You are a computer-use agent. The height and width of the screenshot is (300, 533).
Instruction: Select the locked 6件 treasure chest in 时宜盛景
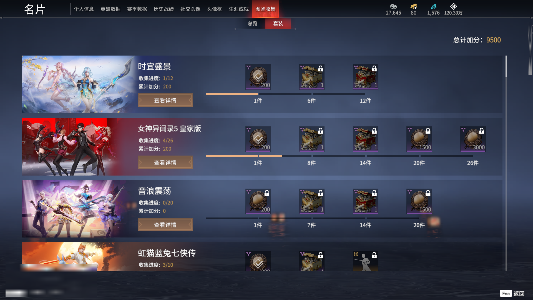coord(312,77)
